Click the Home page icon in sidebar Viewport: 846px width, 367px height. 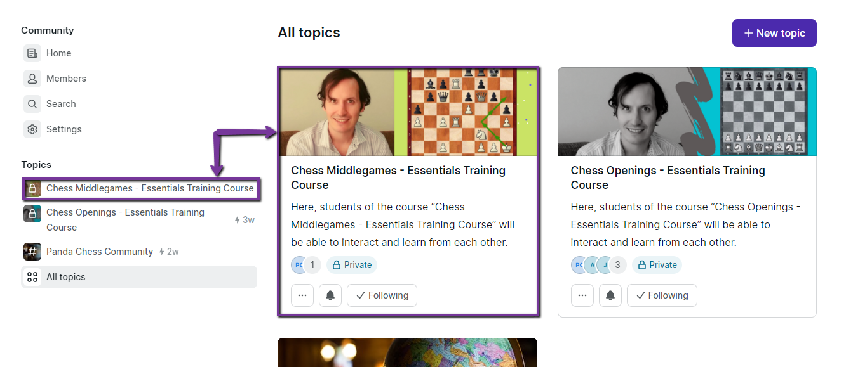point(32,53)
